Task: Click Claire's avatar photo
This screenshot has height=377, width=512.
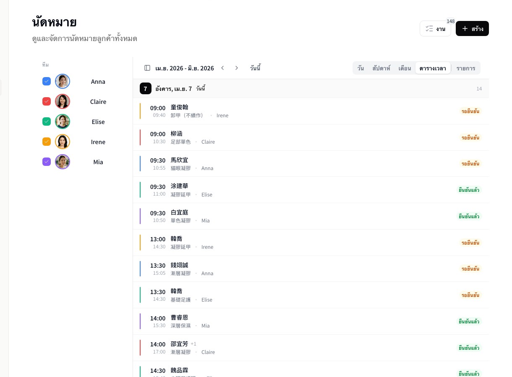Action: coord(63,101)
